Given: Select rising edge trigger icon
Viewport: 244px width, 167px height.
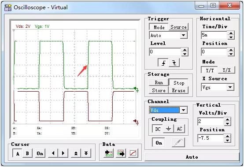Looking at the screenshot, I should tap(163, 63).
